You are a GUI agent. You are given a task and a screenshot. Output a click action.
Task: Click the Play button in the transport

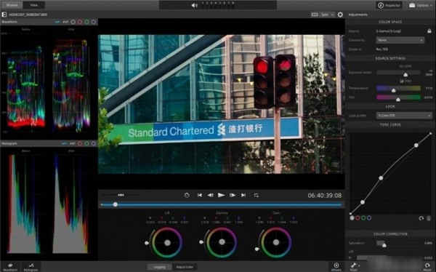(x=221, y=195)
